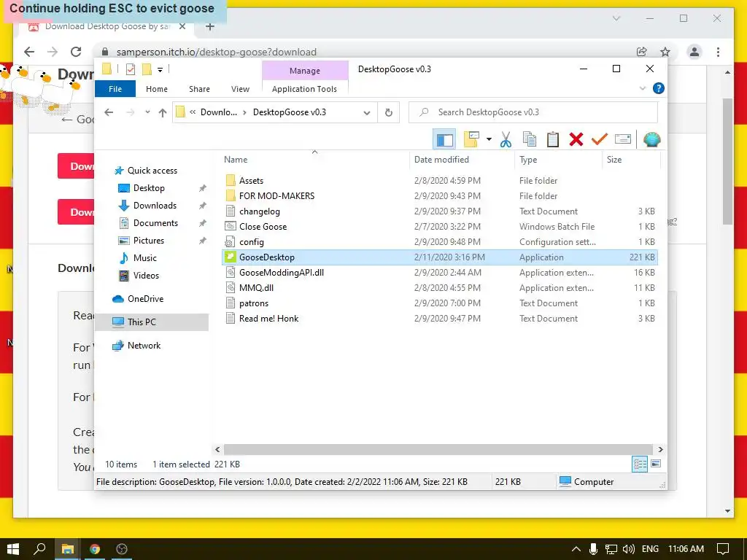Open the View ribbon tab

click(240, 89)
